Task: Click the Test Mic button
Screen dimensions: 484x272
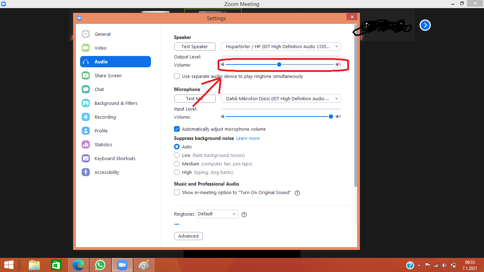Action: [195, 98]
